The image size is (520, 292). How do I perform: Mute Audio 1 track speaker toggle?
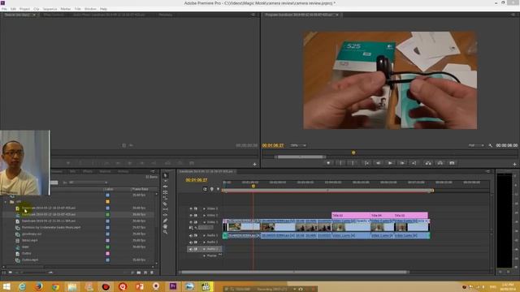tap(191, 235)
